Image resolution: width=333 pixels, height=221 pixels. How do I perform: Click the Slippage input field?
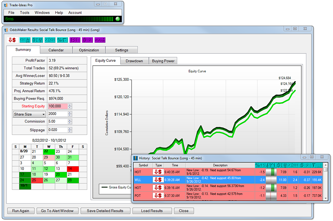click(58, 130)
